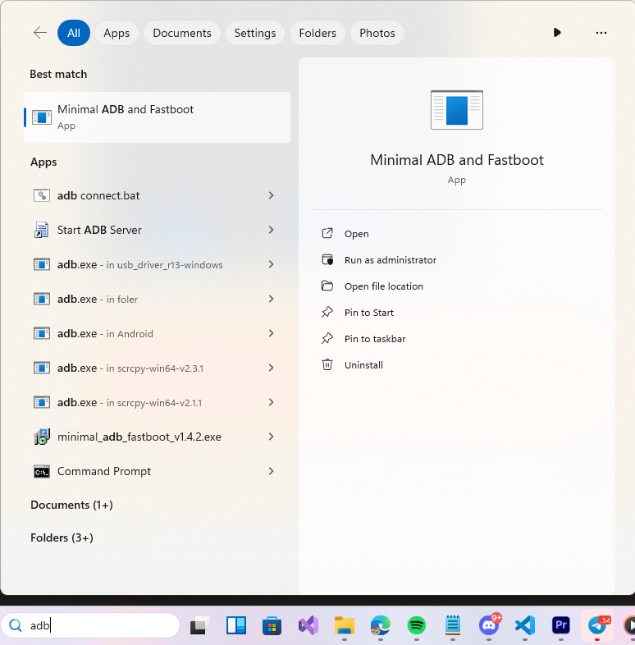This screenshot has height=645, width=635.
Task: Launch Adobe Premiere Pro from taskbar
Action: click(x=561, y=625)
